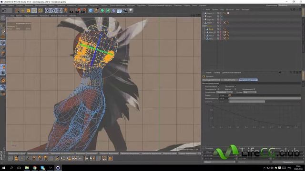Select the yellow Scale tool icon
This screenshot has height=171, width=305.
point(29,10)
